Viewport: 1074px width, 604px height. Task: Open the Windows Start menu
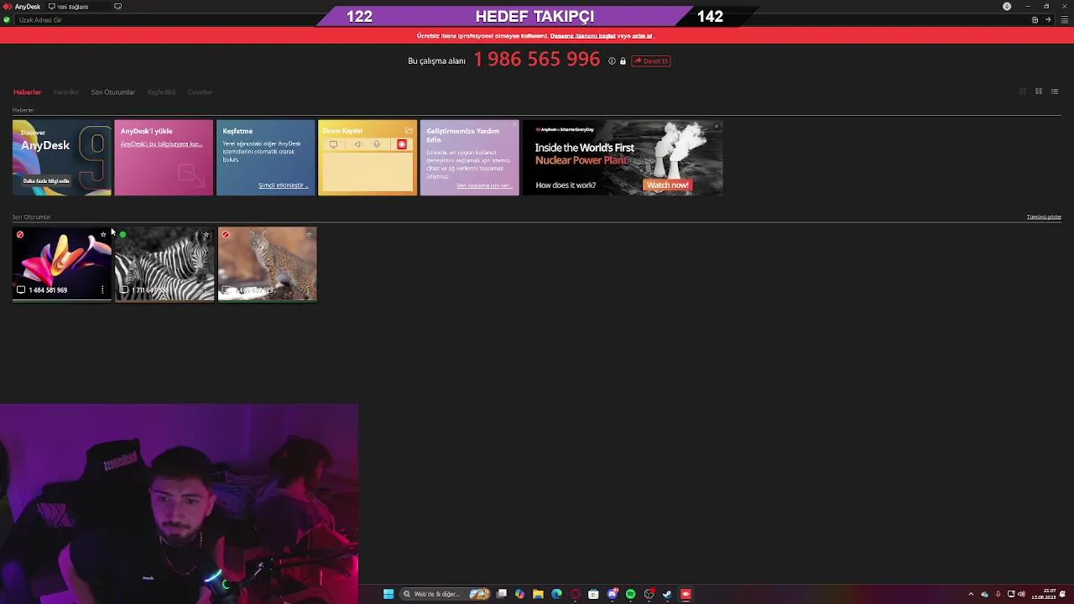click(x=388, y=594)
